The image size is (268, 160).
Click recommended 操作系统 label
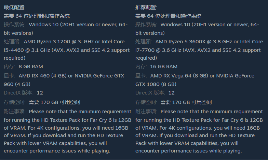146,25
